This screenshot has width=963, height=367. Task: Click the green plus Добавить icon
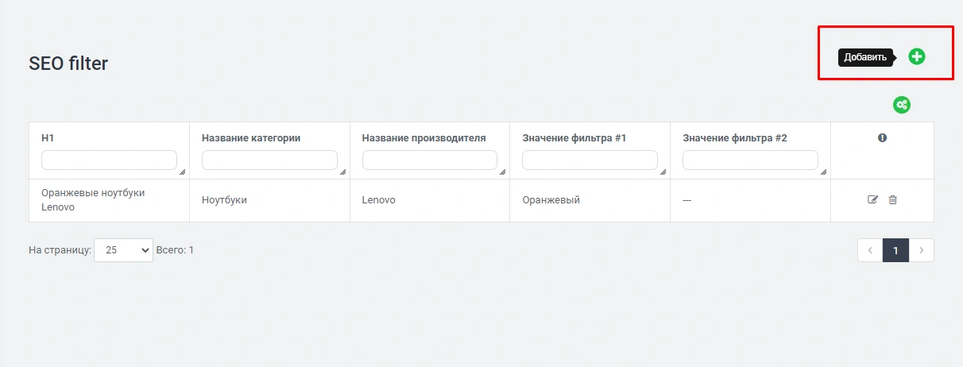pyautogui.click(x=917, y=56)
